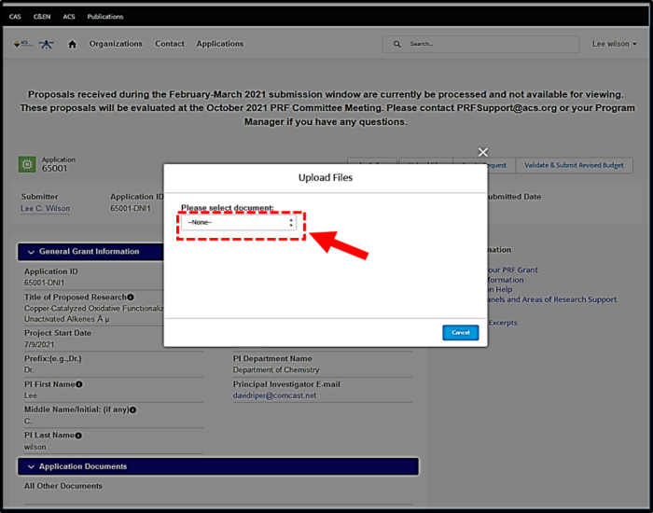Click the Cancel button in Upload Files
653x513 pixels.
460,333
